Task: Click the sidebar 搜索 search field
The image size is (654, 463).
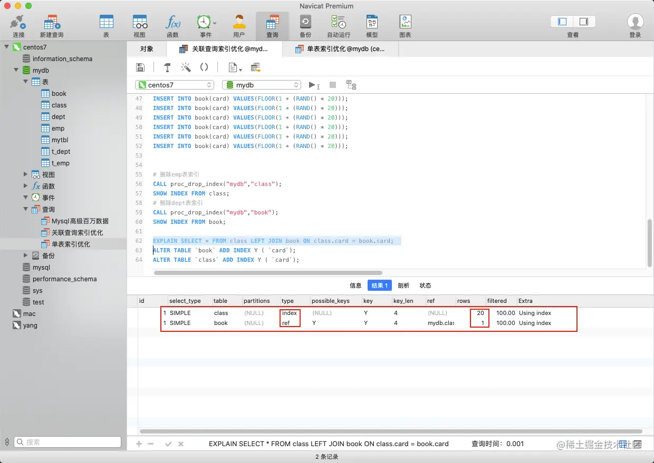Action: click(68, 442)
